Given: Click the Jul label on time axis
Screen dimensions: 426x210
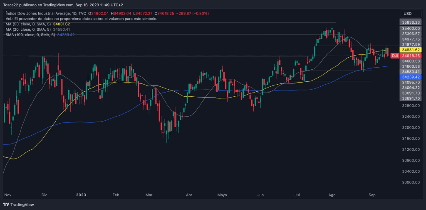Looking at the screenshot, I should [x=297, y=194].
